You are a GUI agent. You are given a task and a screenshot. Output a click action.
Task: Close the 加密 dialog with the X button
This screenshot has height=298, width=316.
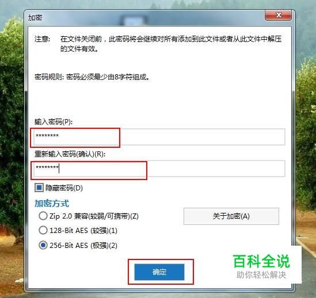click(x=278, y=15)
